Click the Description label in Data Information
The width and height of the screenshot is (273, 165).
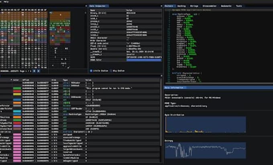[x=171, y=95]
